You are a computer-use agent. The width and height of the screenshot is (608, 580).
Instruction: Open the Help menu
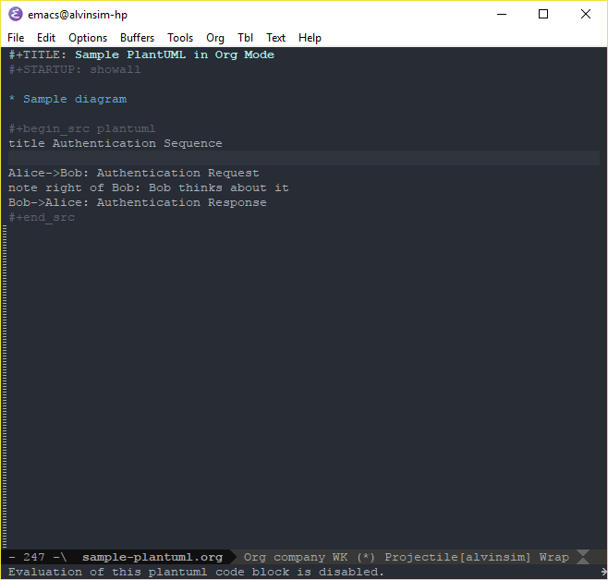310,38
